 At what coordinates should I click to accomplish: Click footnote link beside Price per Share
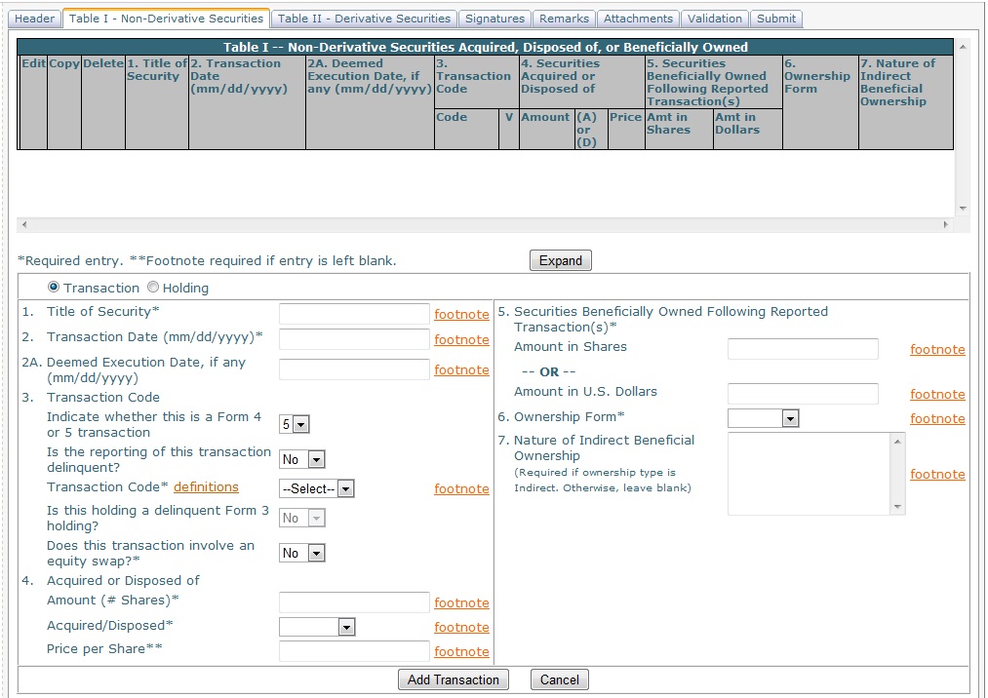pos(461,651)
